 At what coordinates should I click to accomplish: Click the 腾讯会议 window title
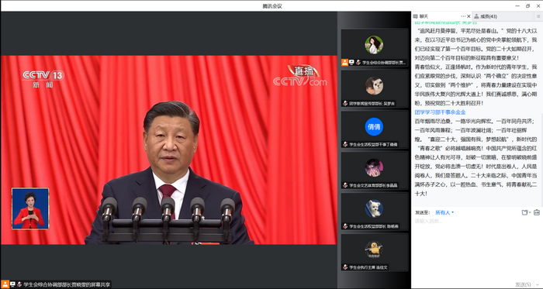[x=272, y=6]
